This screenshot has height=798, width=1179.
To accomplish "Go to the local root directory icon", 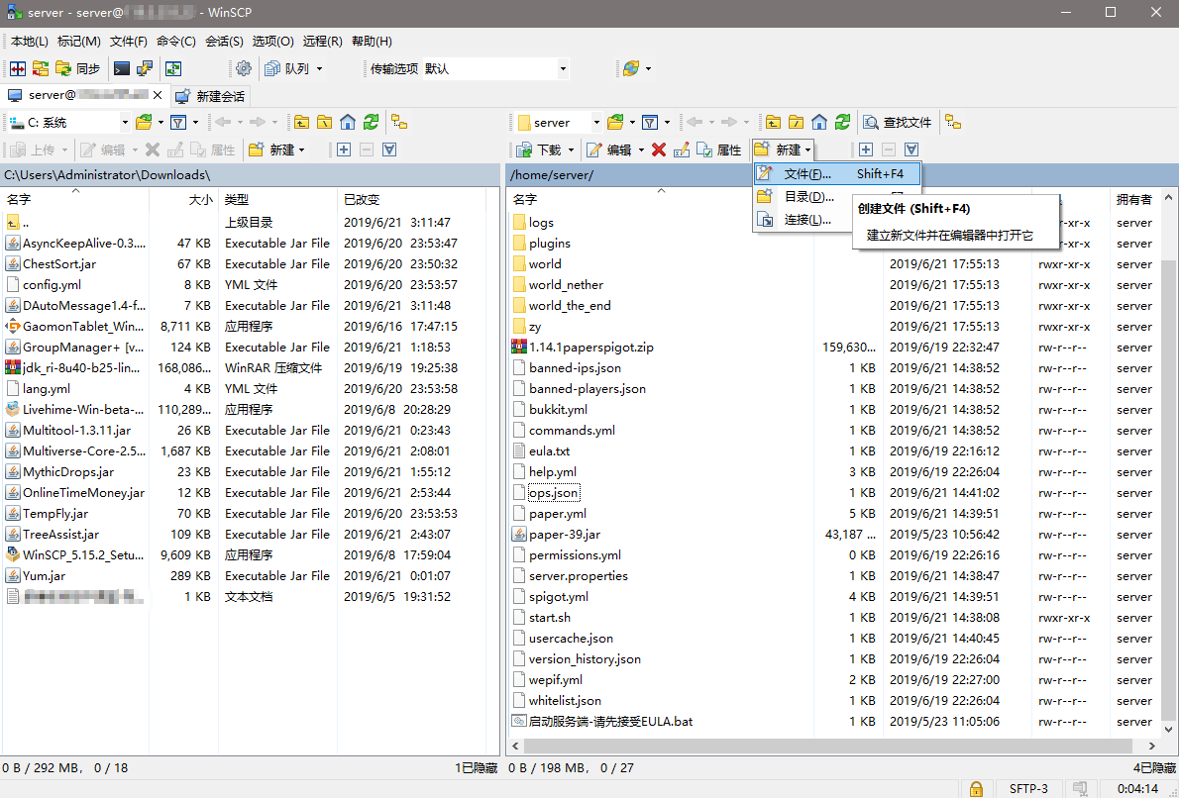I will tap(324, 123).
